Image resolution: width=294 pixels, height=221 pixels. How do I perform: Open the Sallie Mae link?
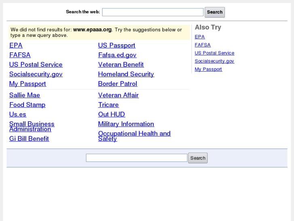(x=25, y=95)
